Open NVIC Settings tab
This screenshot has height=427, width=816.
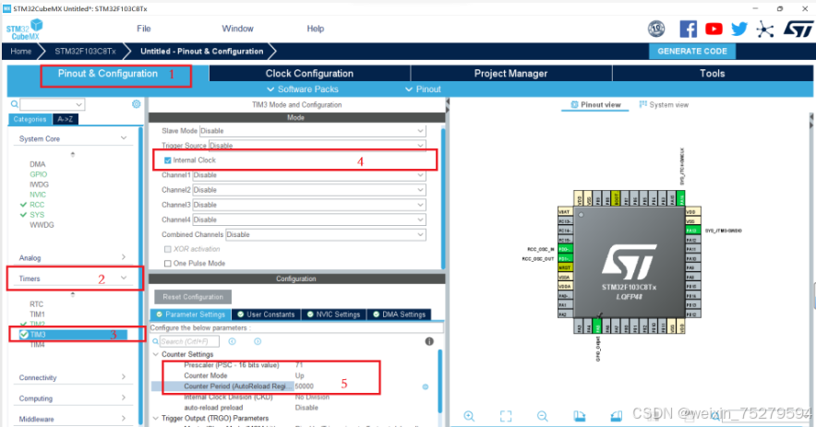(333, 314)
